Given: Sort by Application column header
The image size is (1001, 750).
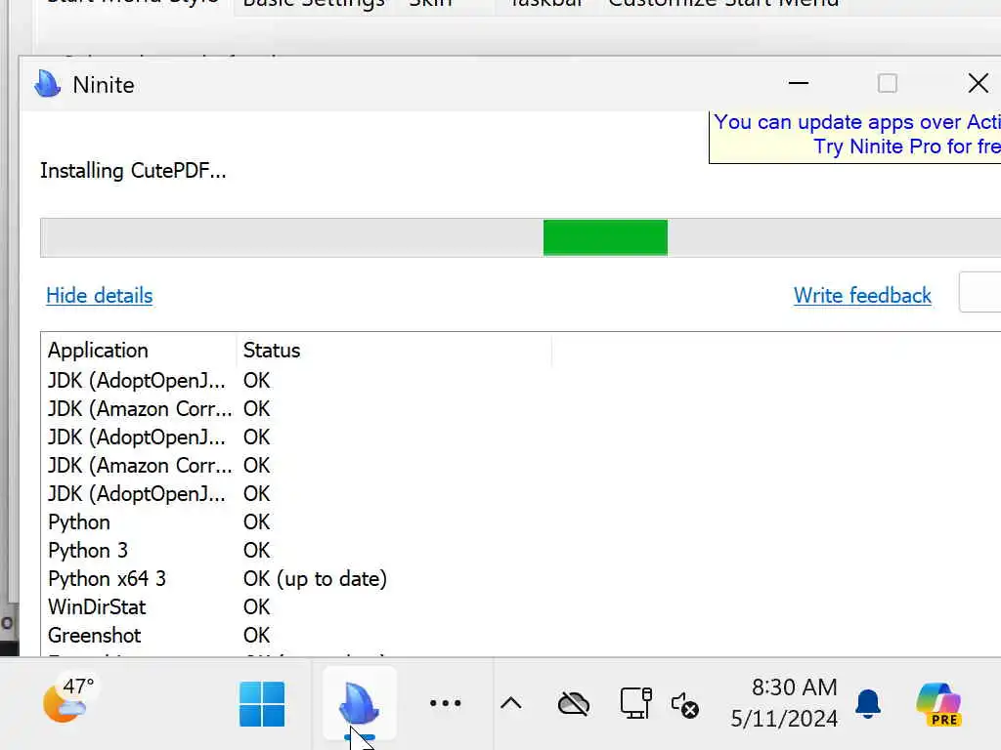Looking at the screenshot, I should point(139,351).
